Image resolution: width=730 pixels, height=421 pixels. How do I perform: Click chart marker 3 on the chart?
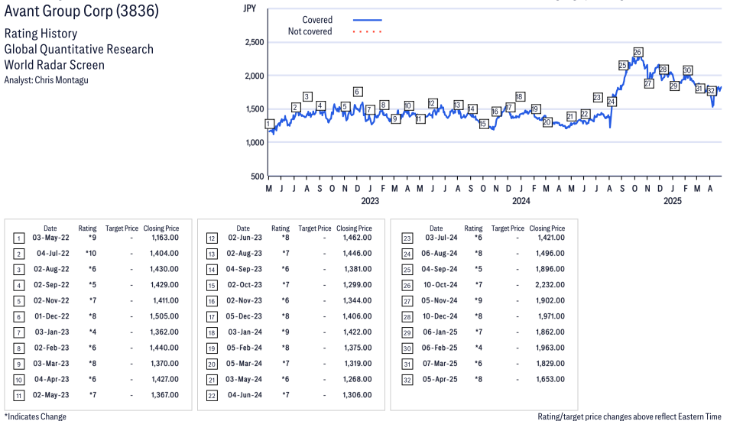pyautogui.click(x=307, y=97)
